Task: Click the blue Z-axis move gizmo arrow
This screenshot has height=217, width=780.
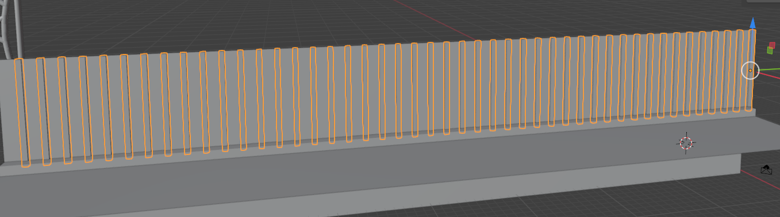Action: click(752, 22)
